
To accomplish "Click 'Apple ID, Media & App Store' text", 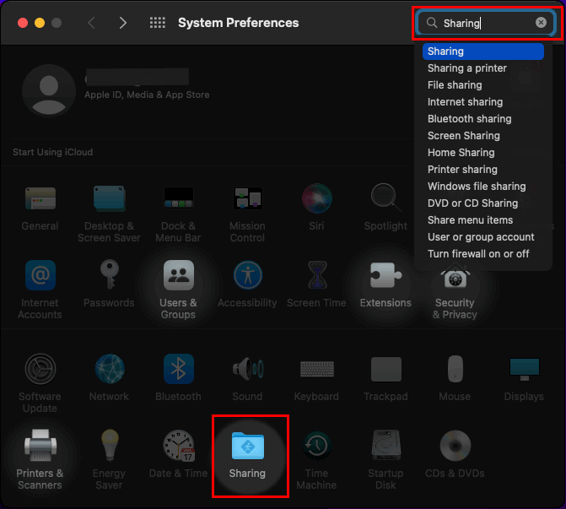I will (147, 95).
